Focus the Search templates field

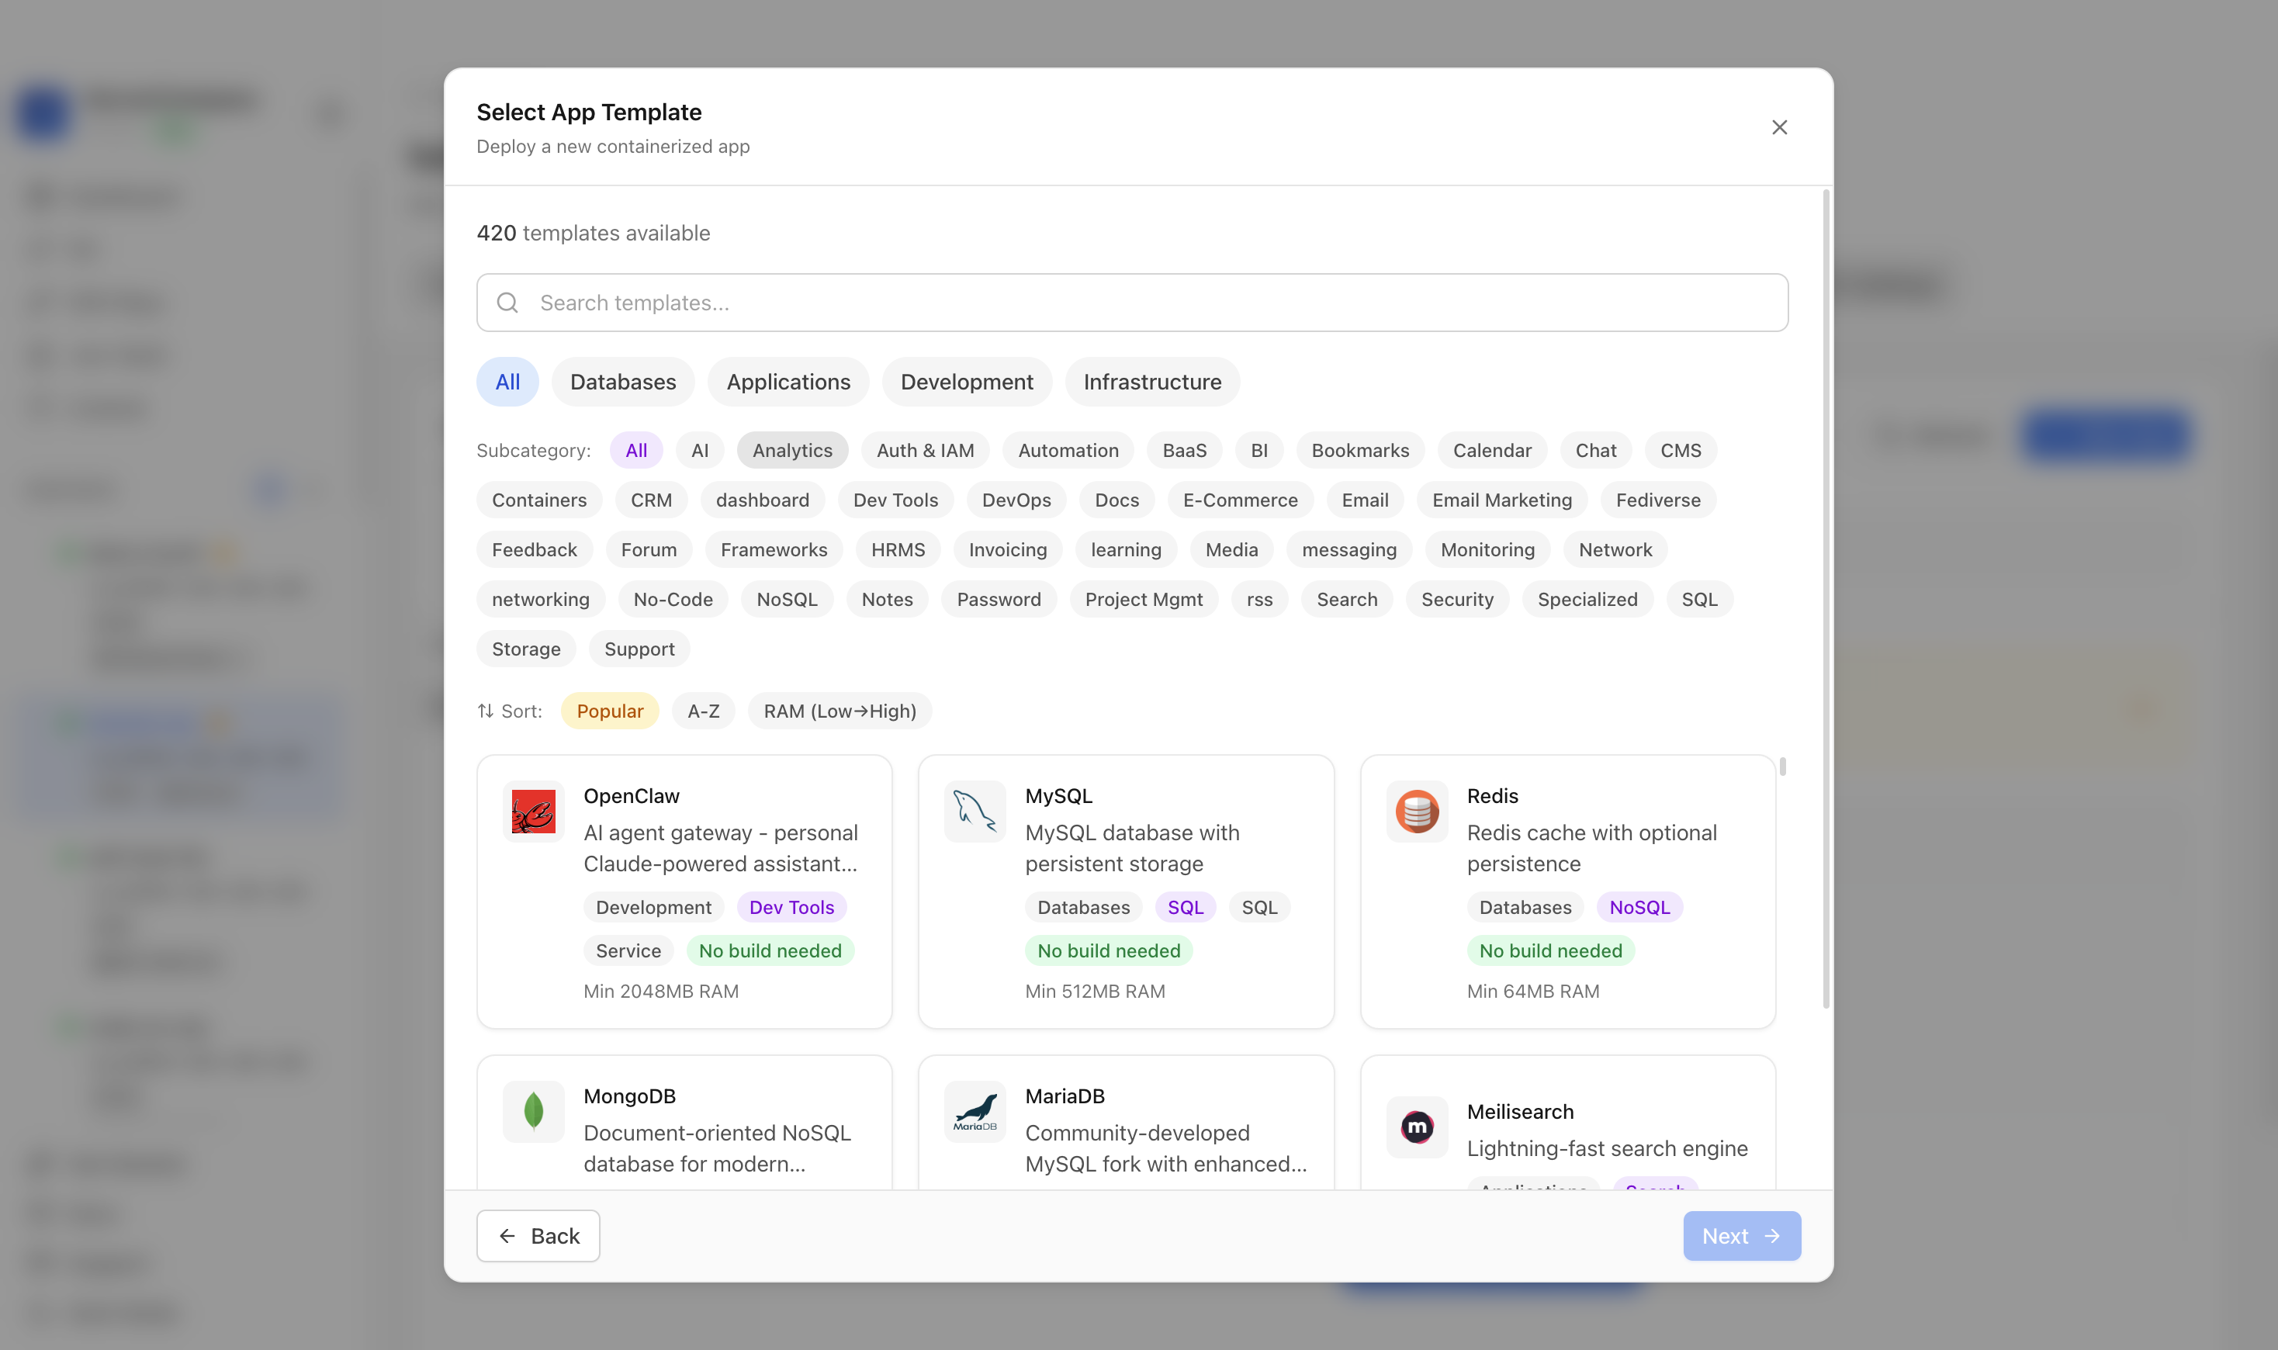pos(1132,303)
